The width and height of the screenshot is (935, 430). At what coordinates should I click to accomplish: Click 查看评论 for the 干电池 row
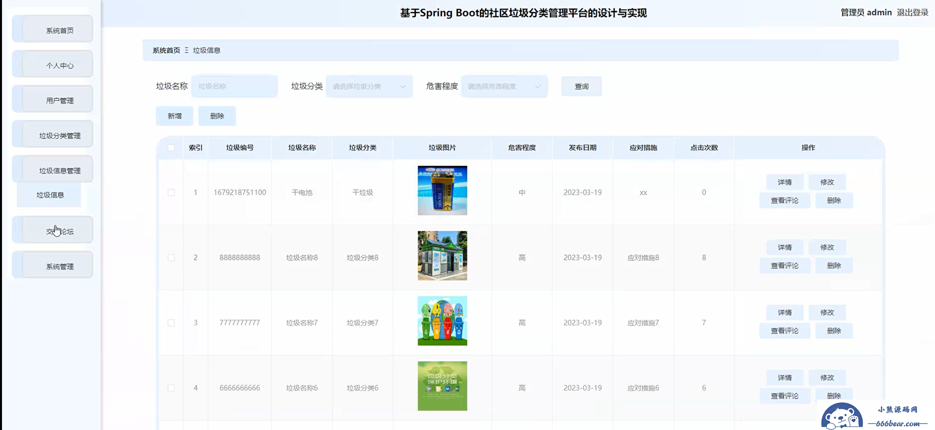point(784,201)
